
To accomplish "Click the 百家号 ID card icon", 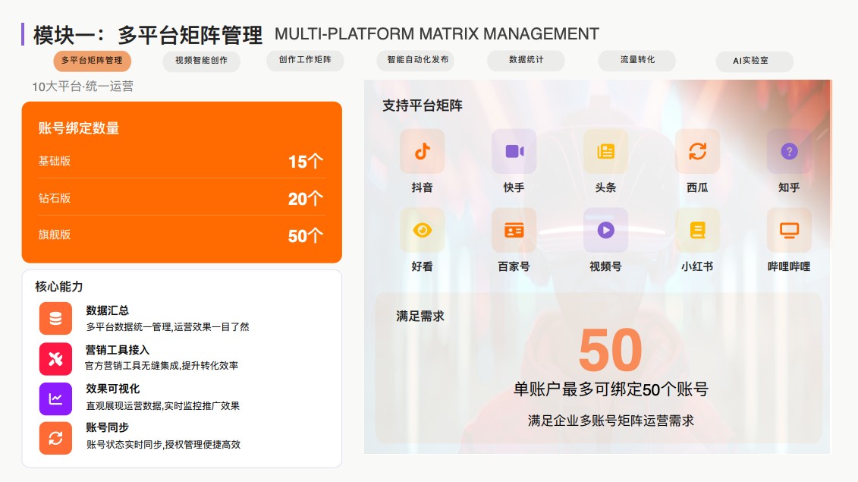I will pos(514,230).
